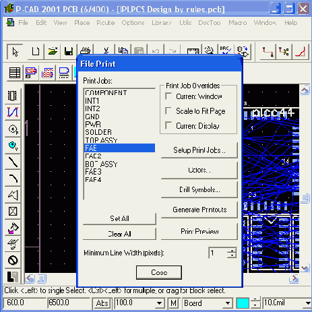Image resolution: width=312 pixels, height=312 pixels.
Task: Select the place component chip icon
Action: [x=13, y=96]
